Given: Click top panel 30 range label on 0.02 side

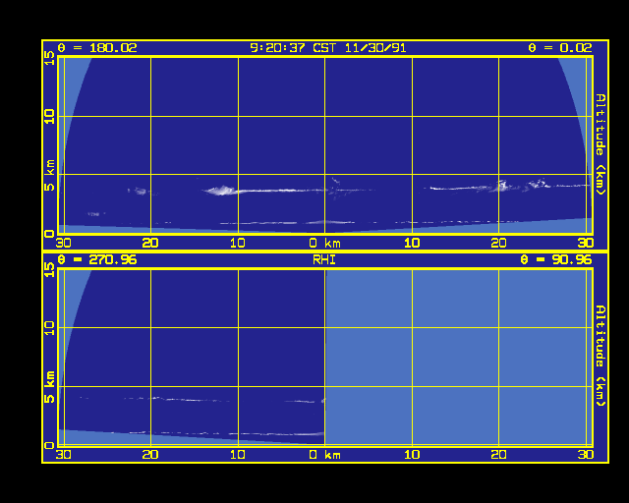Looking at the screenshot, I should [586, 243].
